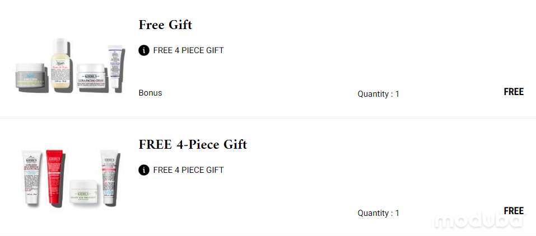Screen dimensions: 536x236
Task: Click the Bonus label
Action: pyautogui.click(x=151, y=93)
